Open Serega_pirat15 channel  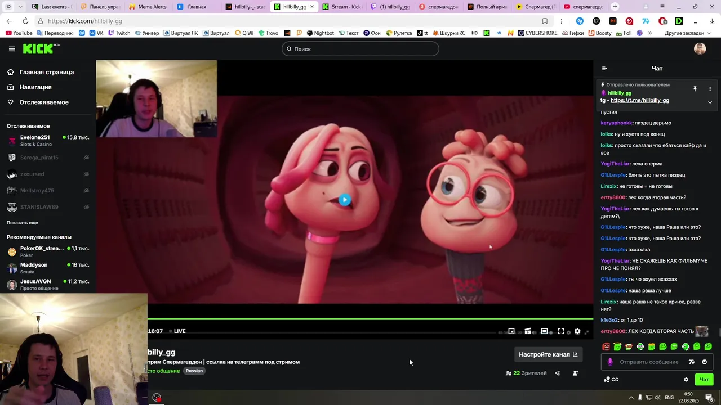(48, 157)
